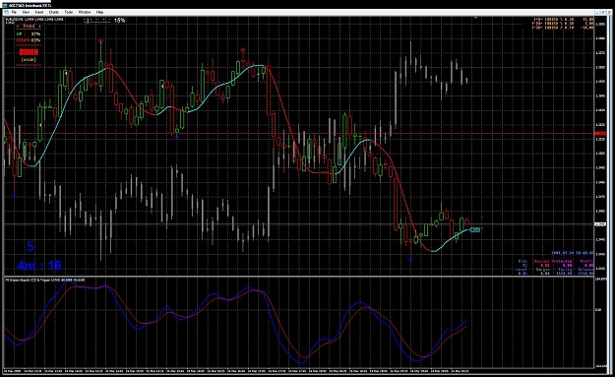
Task: Restore the inner chart window
Action: tap(603, 12)
